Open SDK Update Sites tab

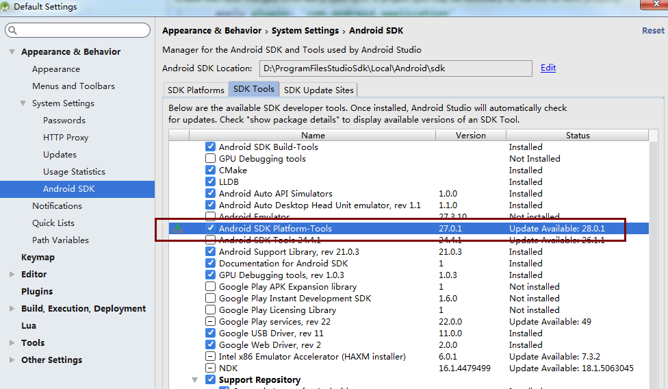(319, 90)
